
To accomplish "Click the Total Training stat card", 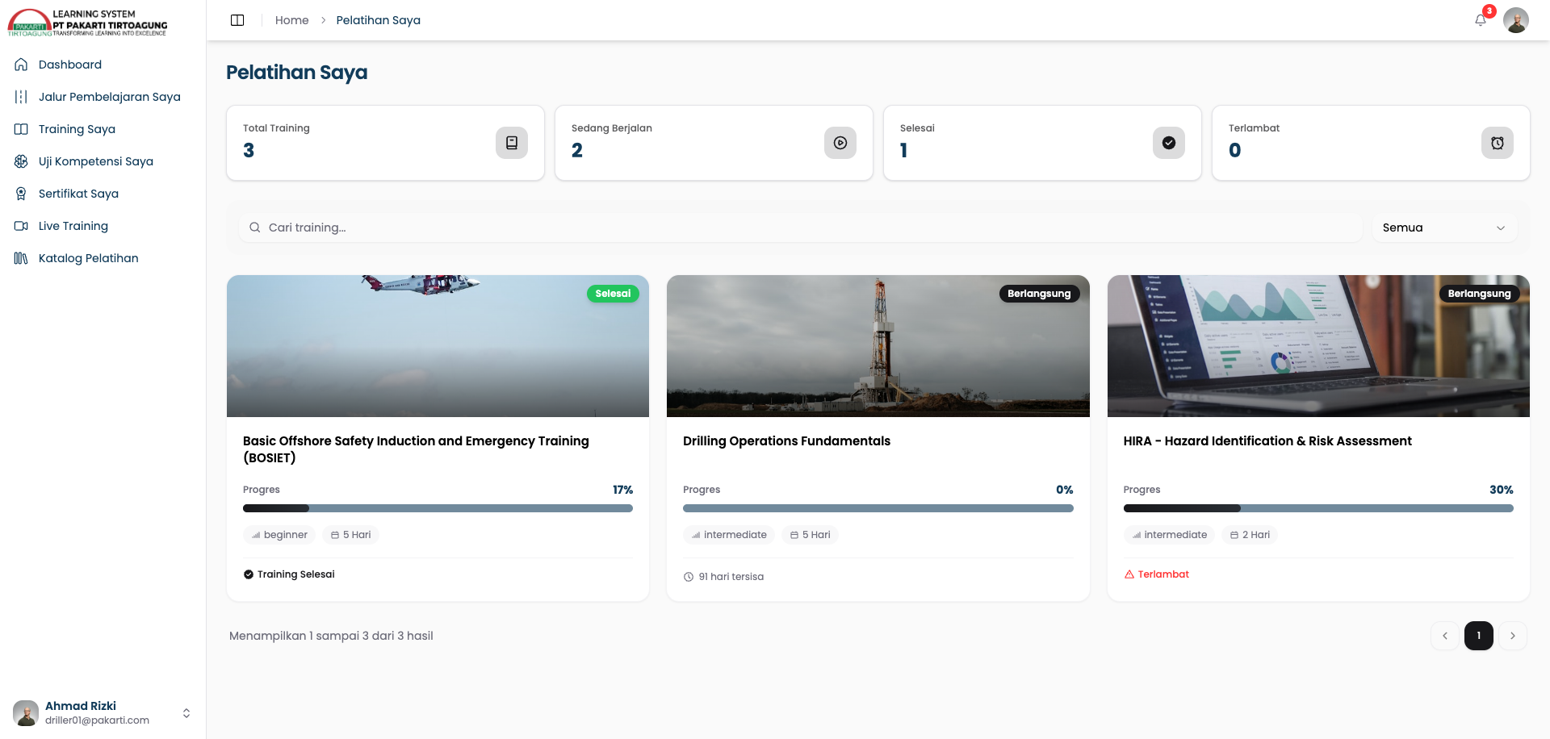I will coord(385,143).
